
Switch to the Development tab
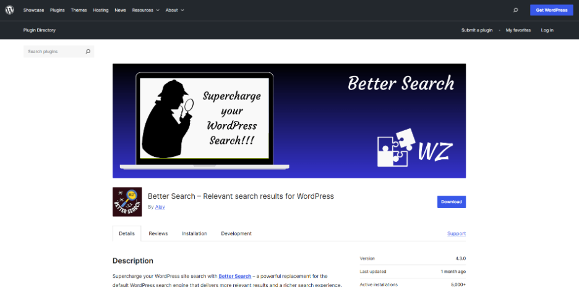236,233
